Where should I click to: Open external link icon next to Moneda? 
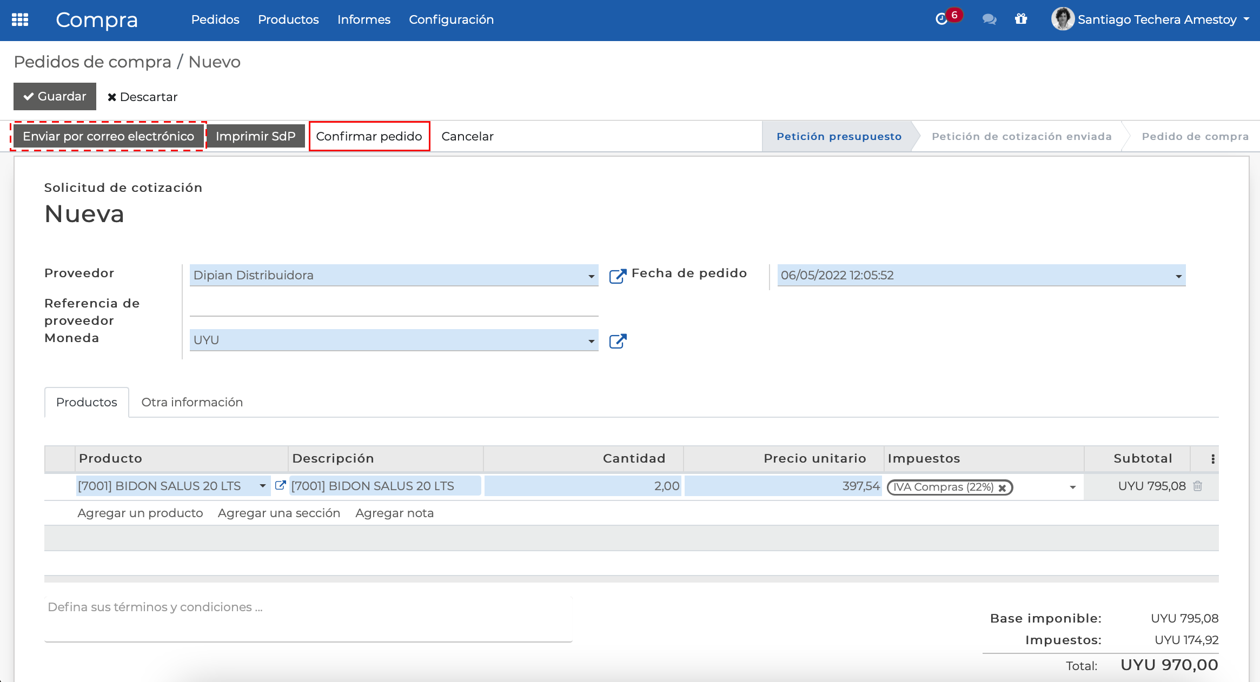(x=618, y=341)
